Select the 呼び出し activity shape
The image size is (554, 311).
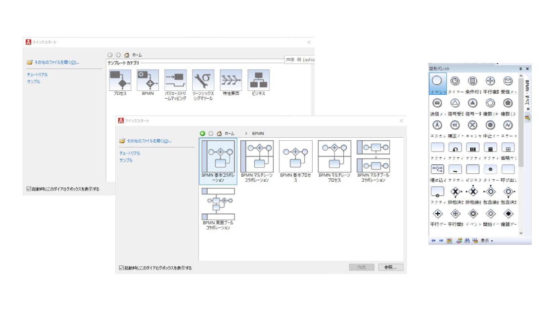point(508,169)
